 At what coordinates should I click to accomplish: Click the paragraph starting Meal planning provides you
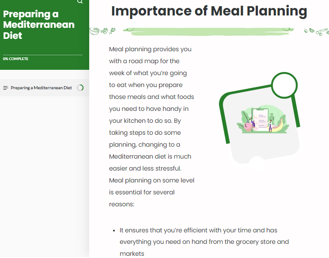pos(151,127)
